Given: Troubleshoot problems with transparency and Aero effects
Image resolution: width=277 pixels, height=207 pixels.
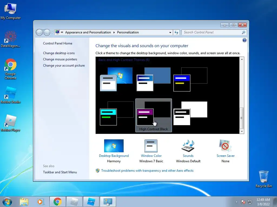Looking at the screenshot, I should click(147, 171).
